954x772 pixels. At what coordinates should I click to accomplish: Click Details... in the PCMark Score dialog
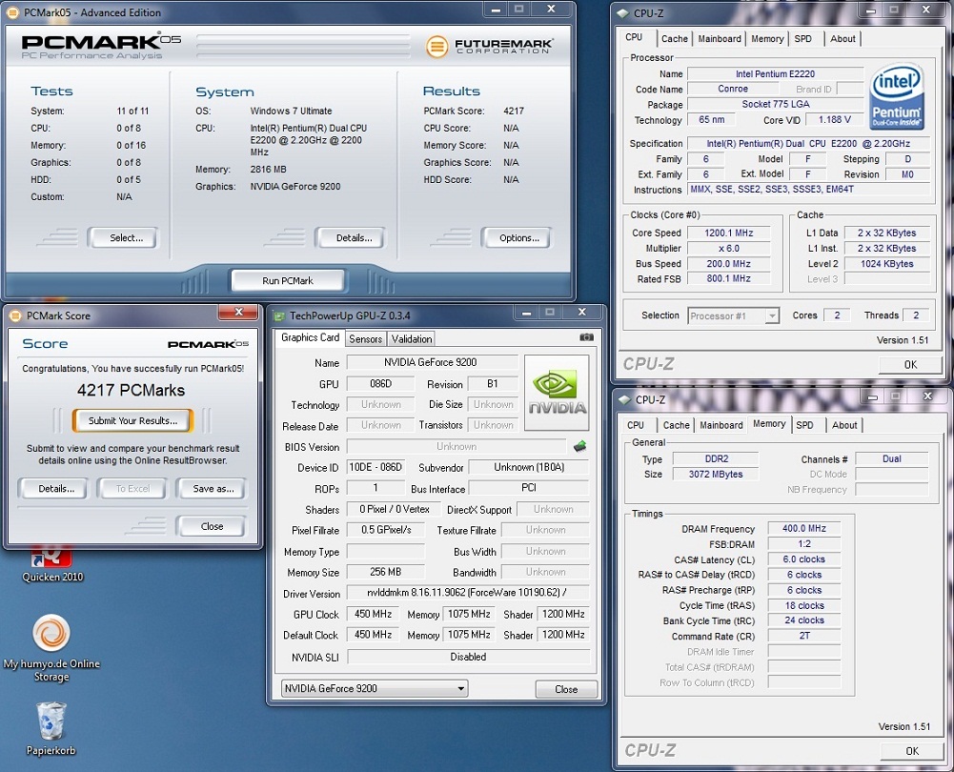coord(53,489)
